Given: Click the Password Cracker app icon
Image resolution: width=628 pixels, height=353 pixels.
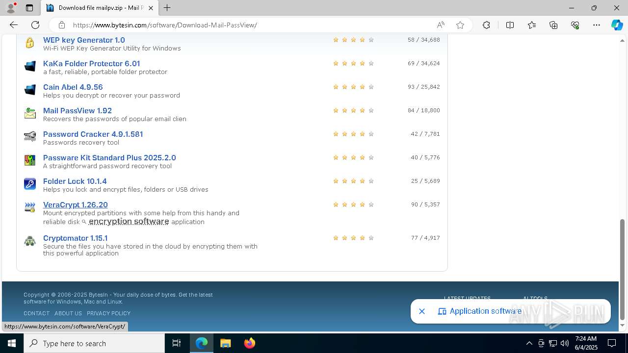Looking at the screenshot, I should click(x=30, y=137).
